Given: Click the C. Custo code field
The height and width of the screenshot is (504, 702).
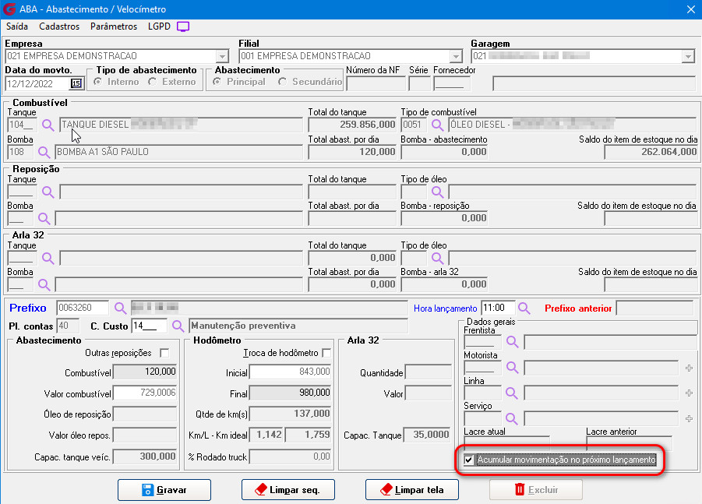Looking at the screenshot, I should point(150,326).
